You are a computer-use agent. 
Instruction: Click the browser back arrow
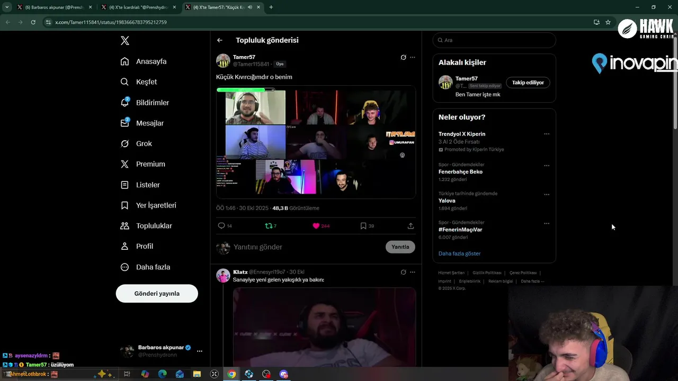7,22
